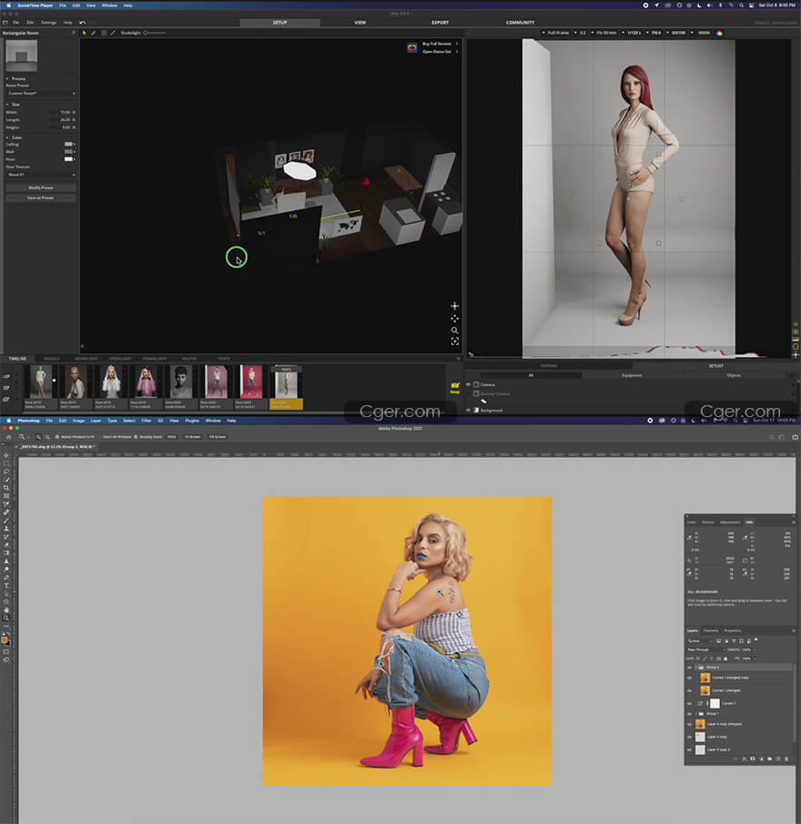
Task: Click the Modify Preset button
Action: coord(41,188)
